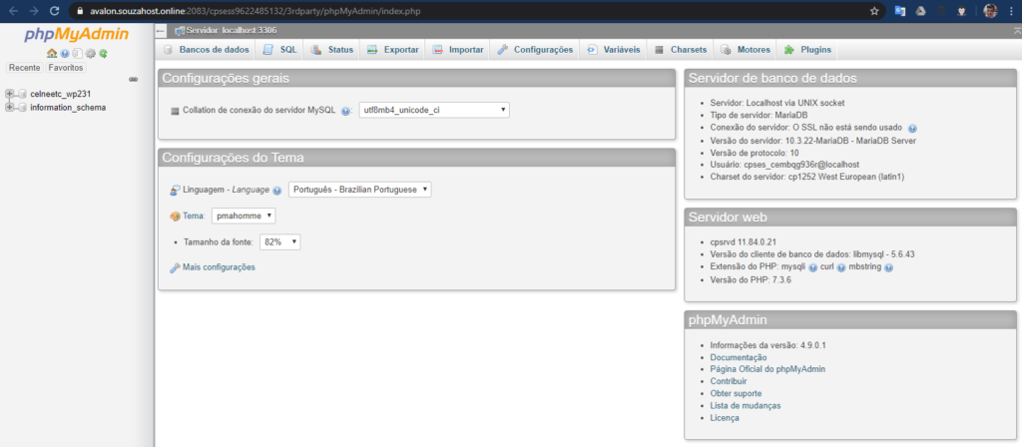Open the Google Drive extension icon
Image resolution: width=1022 pixels, height=447 pixels.
[x=921, y=11]
